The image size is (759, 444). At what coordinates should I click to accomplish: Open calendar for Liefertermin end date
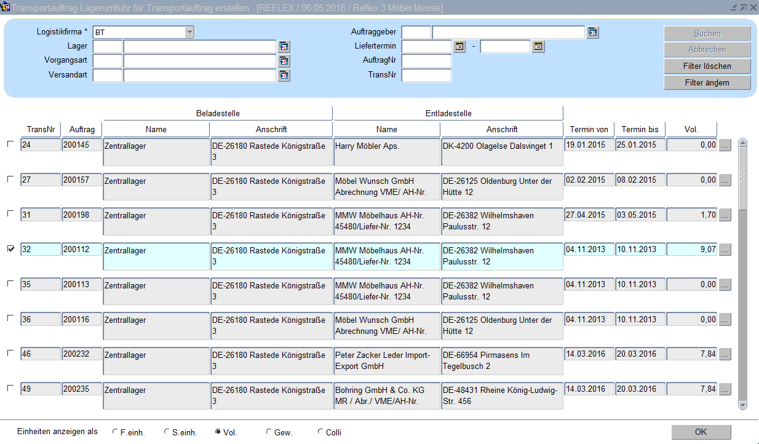(x=538, y=46)
